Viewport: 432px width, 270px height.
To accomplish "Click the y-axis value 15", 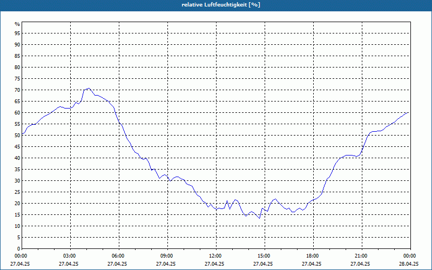I will point(17,215).
